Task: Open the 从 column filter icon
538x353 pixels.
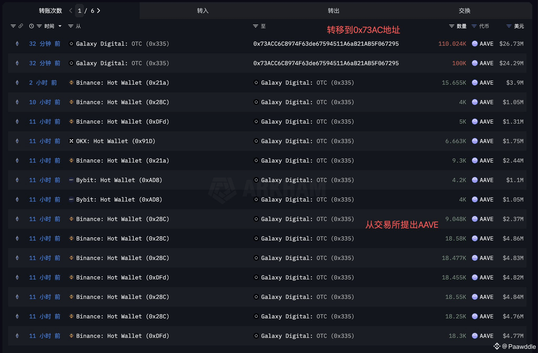Action: [70, 26]
